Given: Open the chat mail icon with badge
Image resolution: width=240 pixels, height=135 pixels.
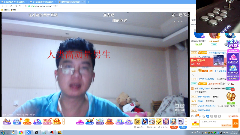Looking at the screenshot, I should point(196,116).
